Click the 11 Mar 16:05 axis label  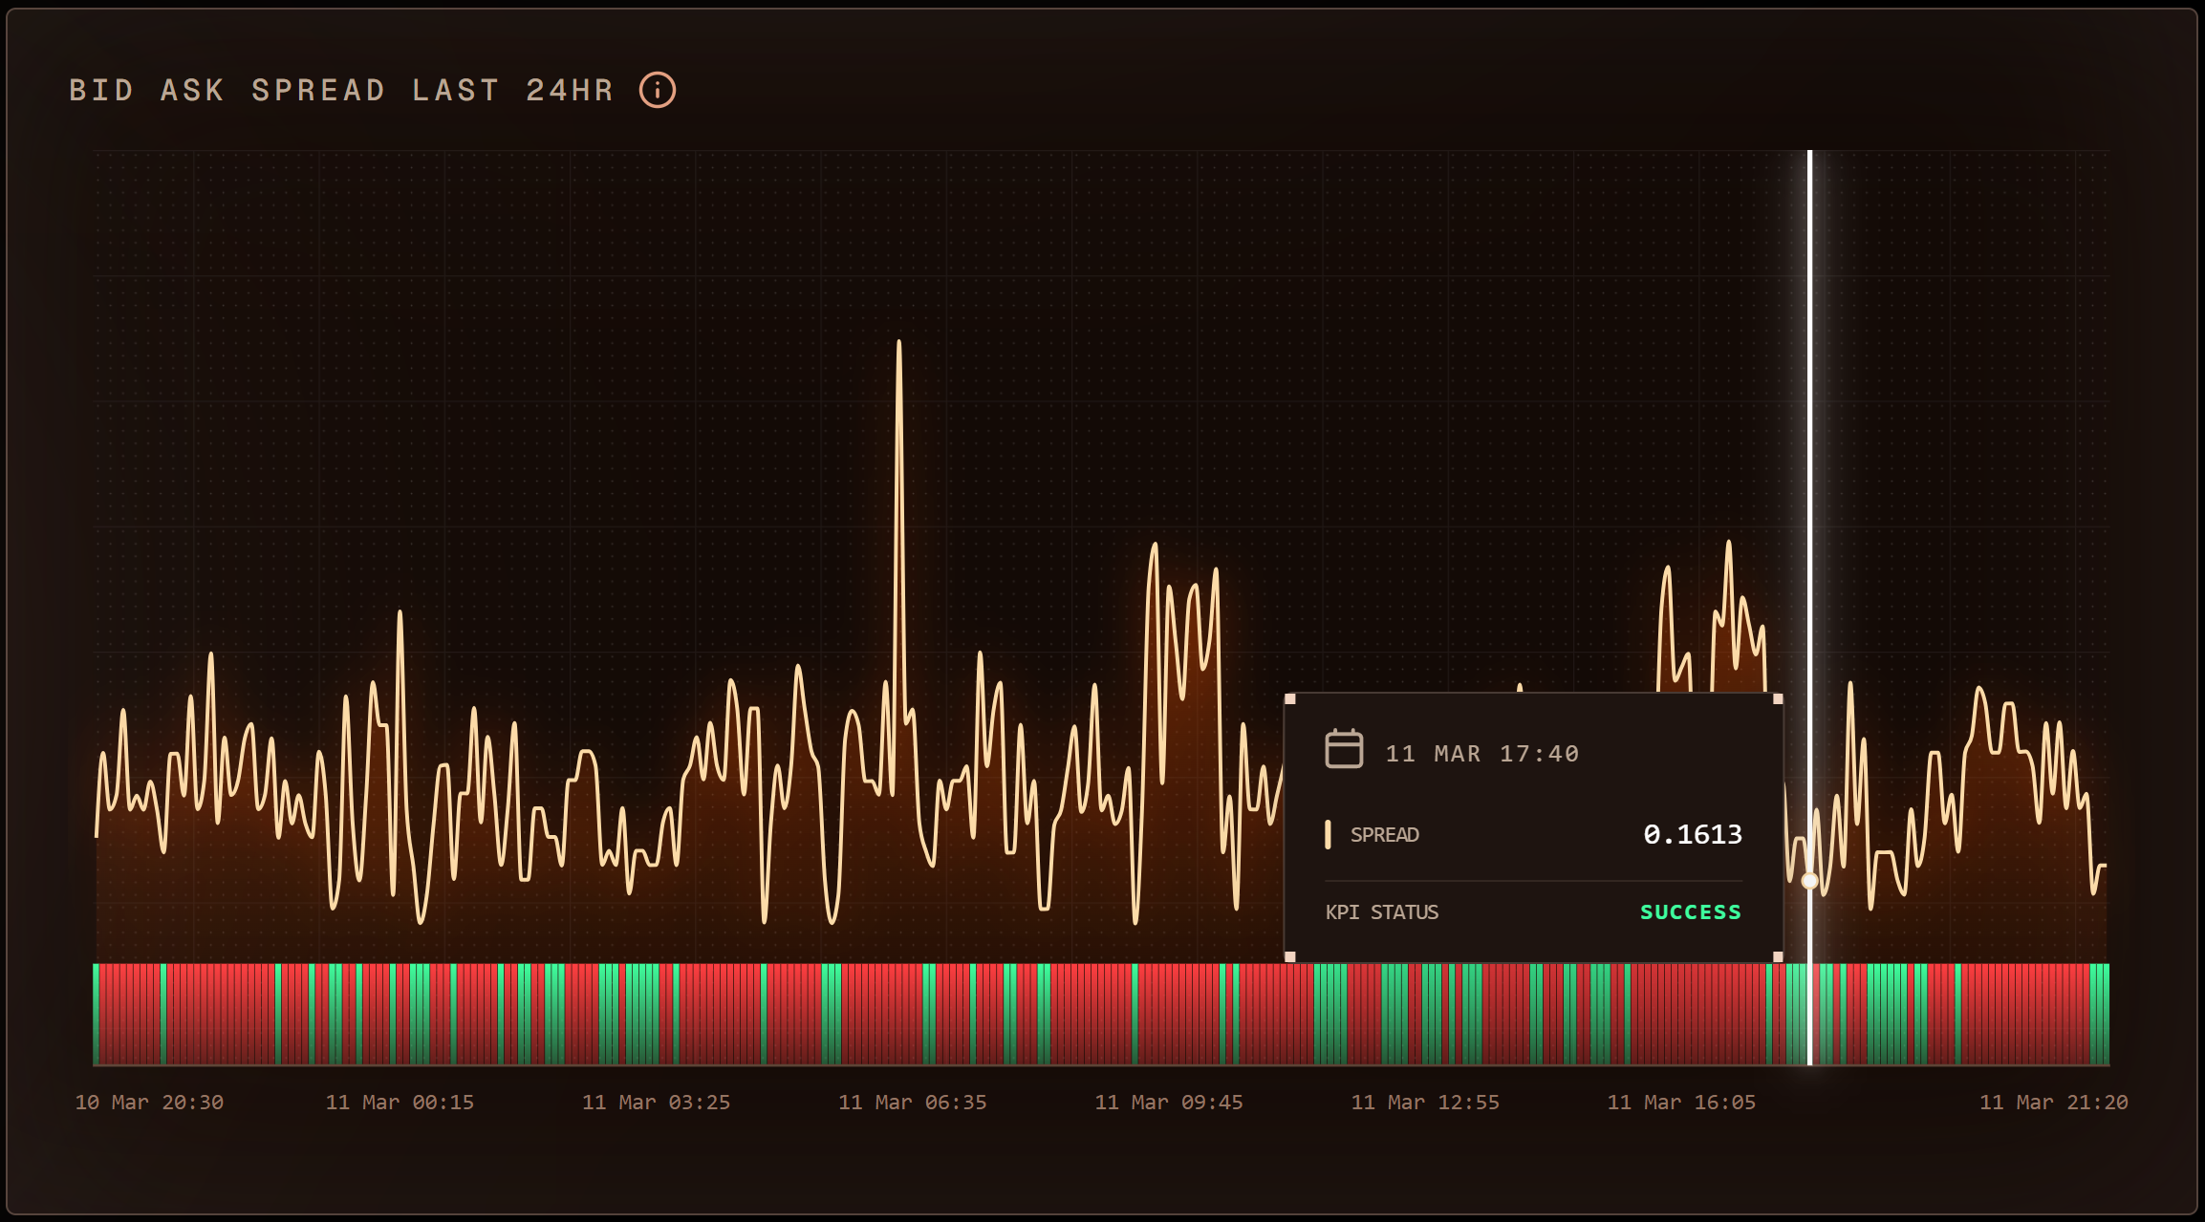[1680, 1103]
